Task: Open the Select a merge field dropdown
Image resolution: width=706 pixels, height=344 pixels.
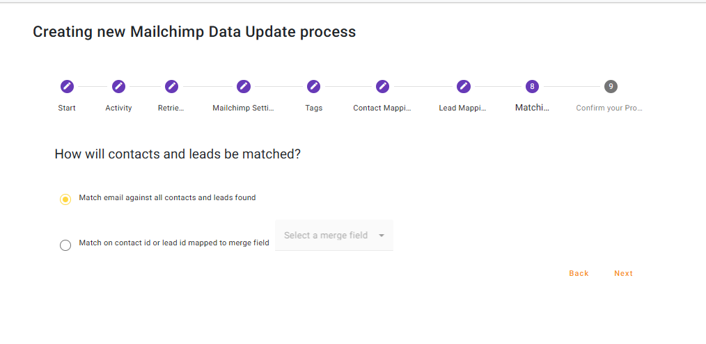Action: click(x=326, y=236)
